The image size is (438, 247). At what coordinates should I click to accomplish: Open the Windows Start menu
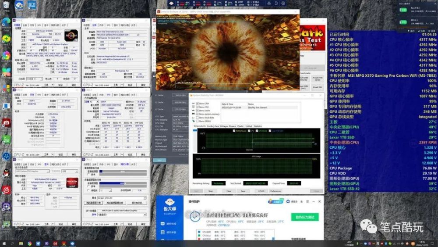pos(5,243)
